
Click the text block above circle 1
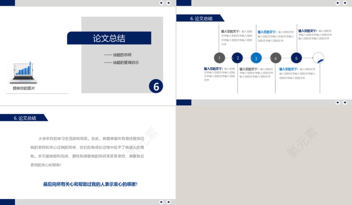[x=237, y=38]
